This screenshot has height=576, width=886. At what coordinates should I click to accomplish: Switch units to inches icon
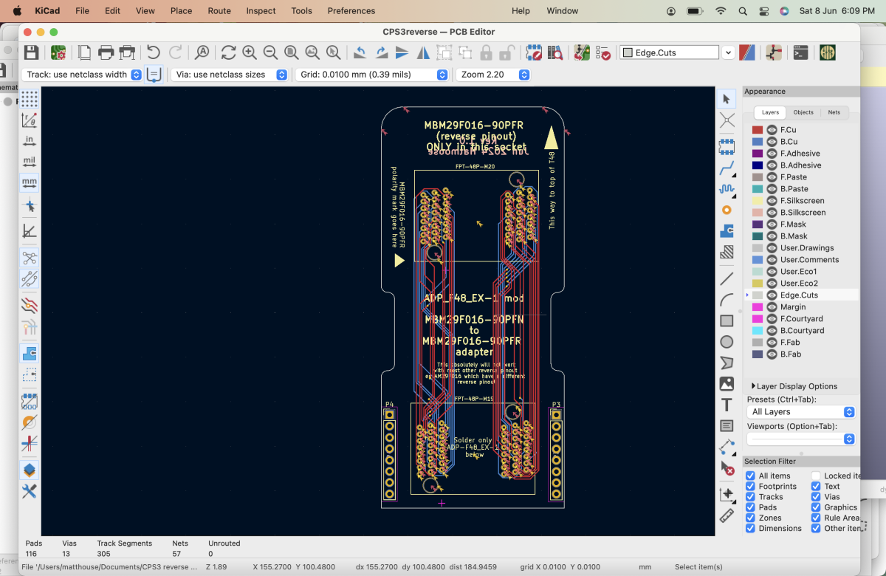[30, 140]
